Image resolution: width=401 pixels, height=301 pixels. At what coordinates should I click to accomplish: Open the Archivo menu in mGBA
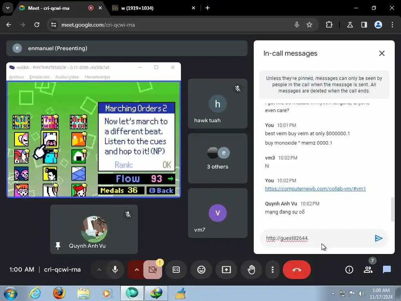pos(16,77)
